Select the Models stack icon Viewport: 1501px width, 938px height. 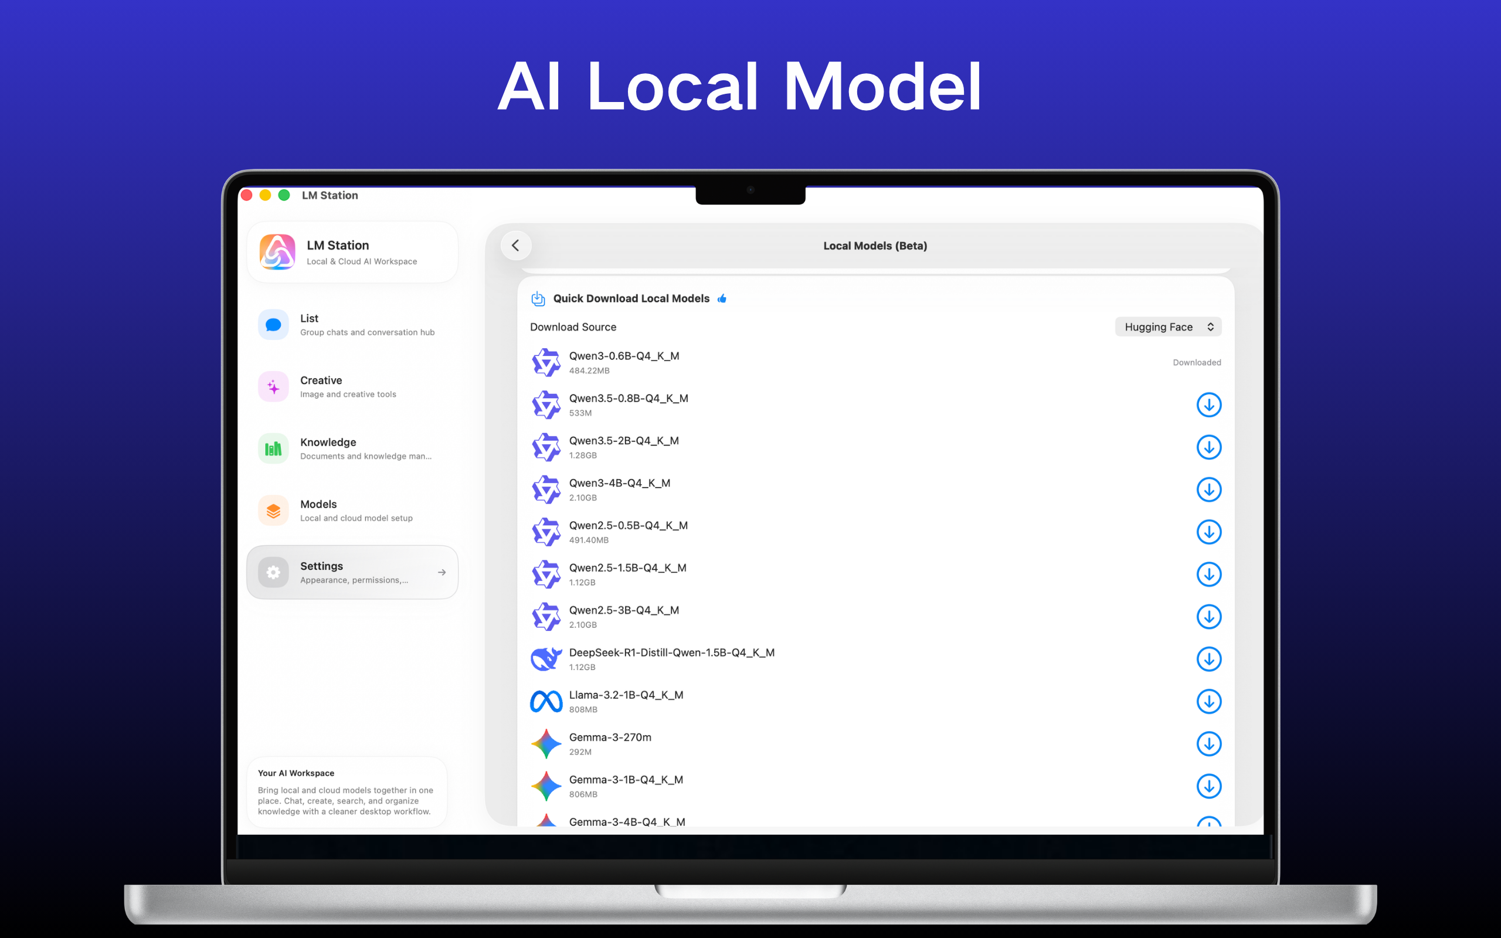(273, 510)
